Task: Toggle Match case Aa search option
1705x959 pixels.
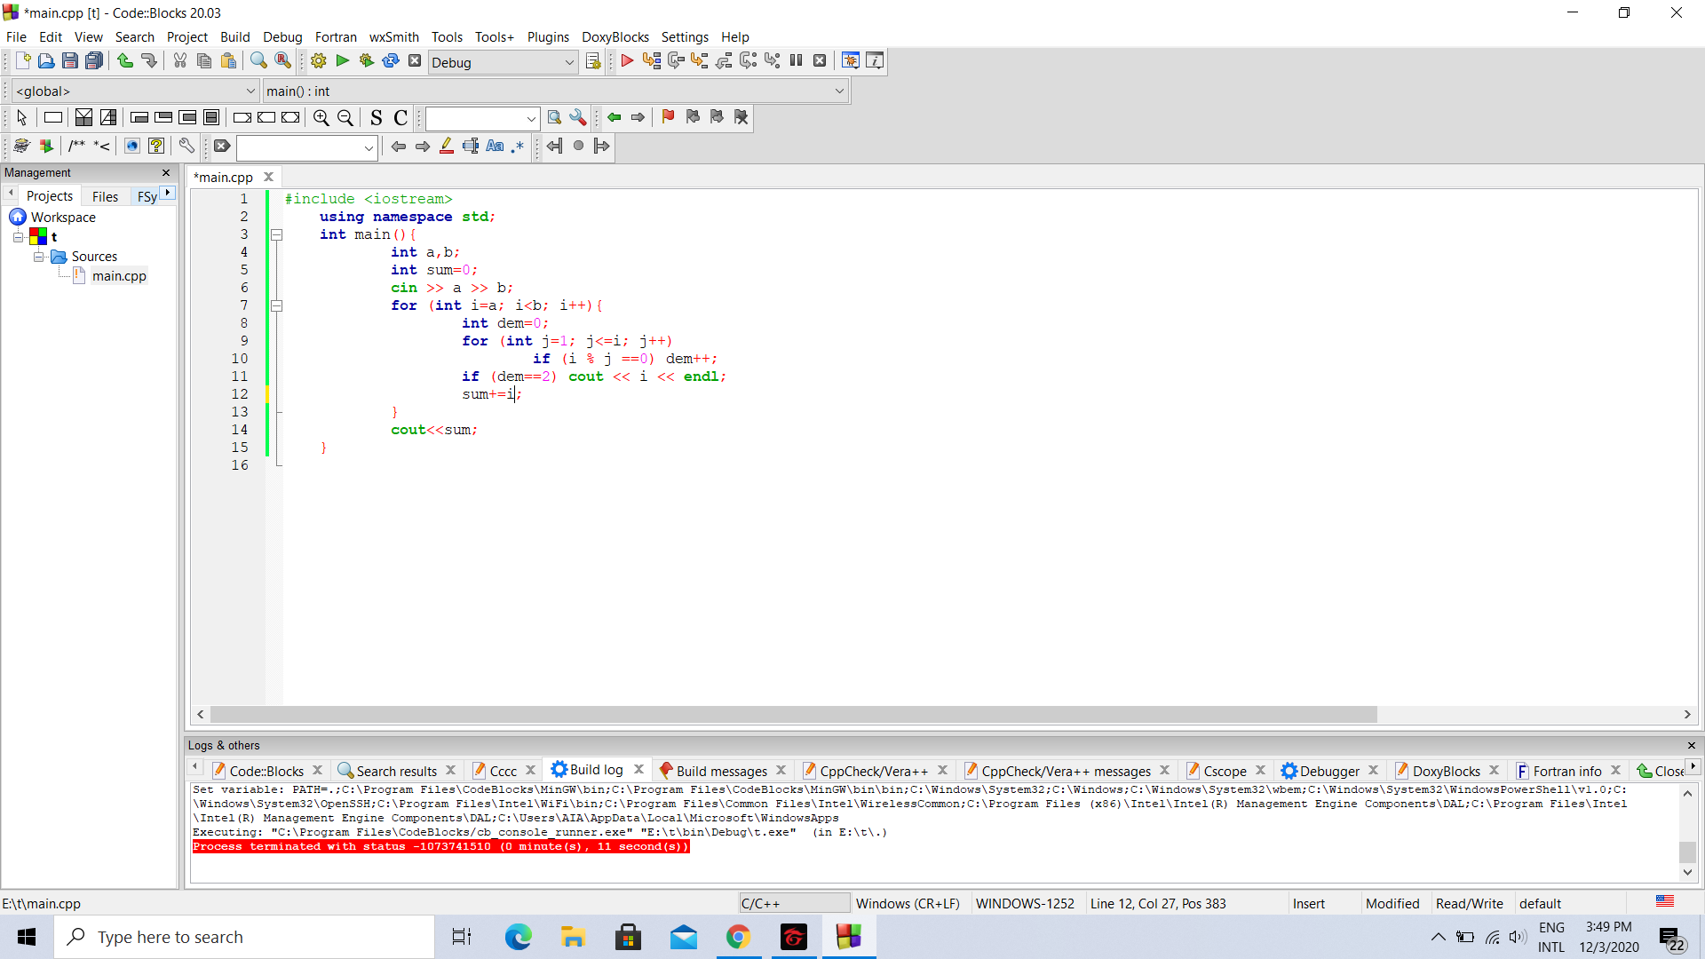Action: (x=495, y=147)
